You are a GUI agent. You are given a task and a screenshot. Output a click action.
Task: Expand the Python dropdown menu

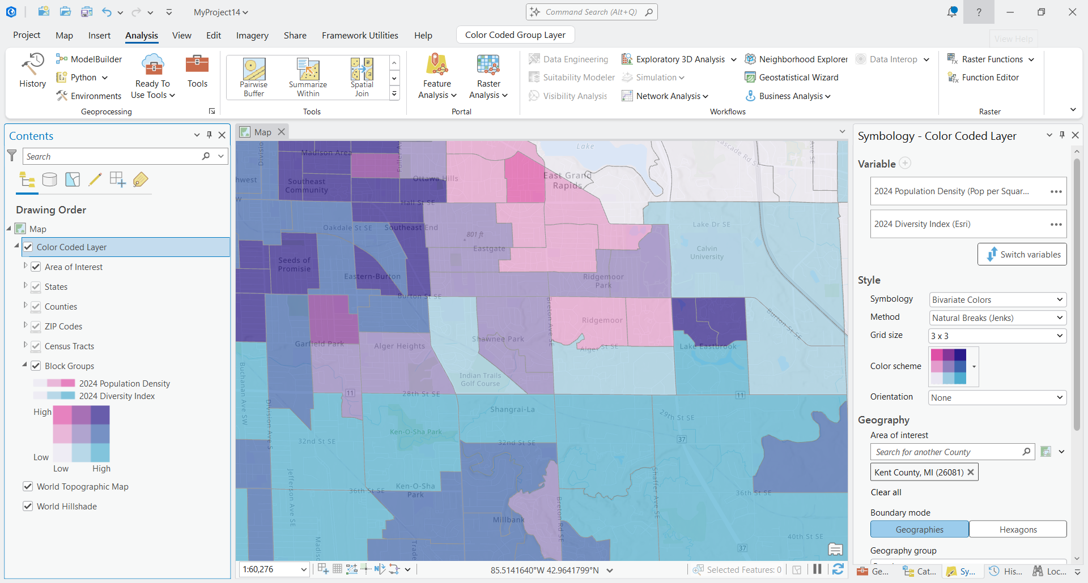click(x=105, y=78)
